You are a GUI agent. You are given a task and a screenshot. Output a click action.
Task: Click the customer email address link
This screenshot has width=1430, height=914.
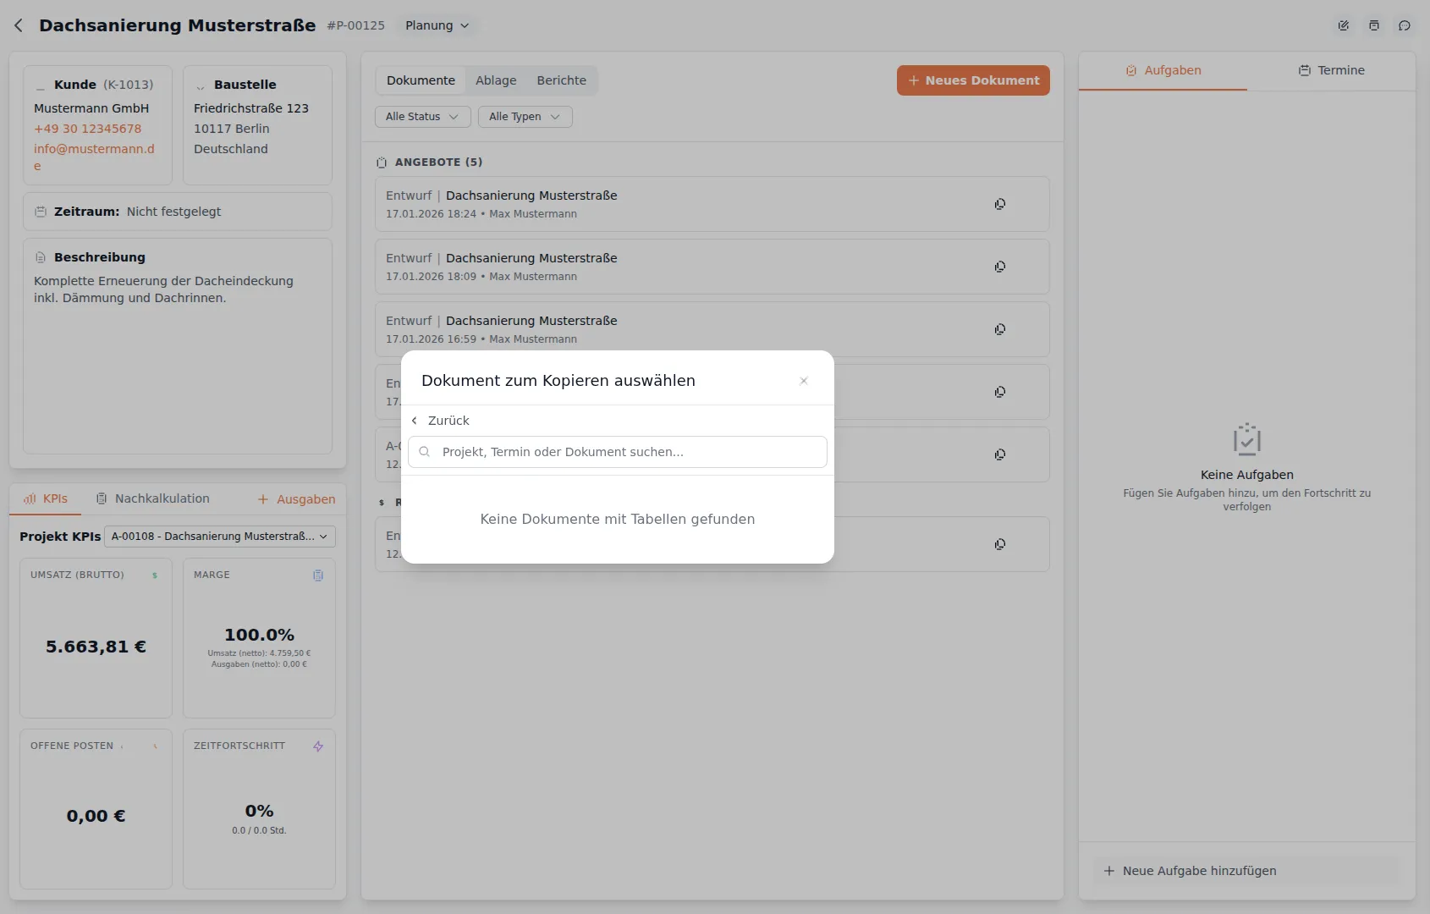click(94, 149)
